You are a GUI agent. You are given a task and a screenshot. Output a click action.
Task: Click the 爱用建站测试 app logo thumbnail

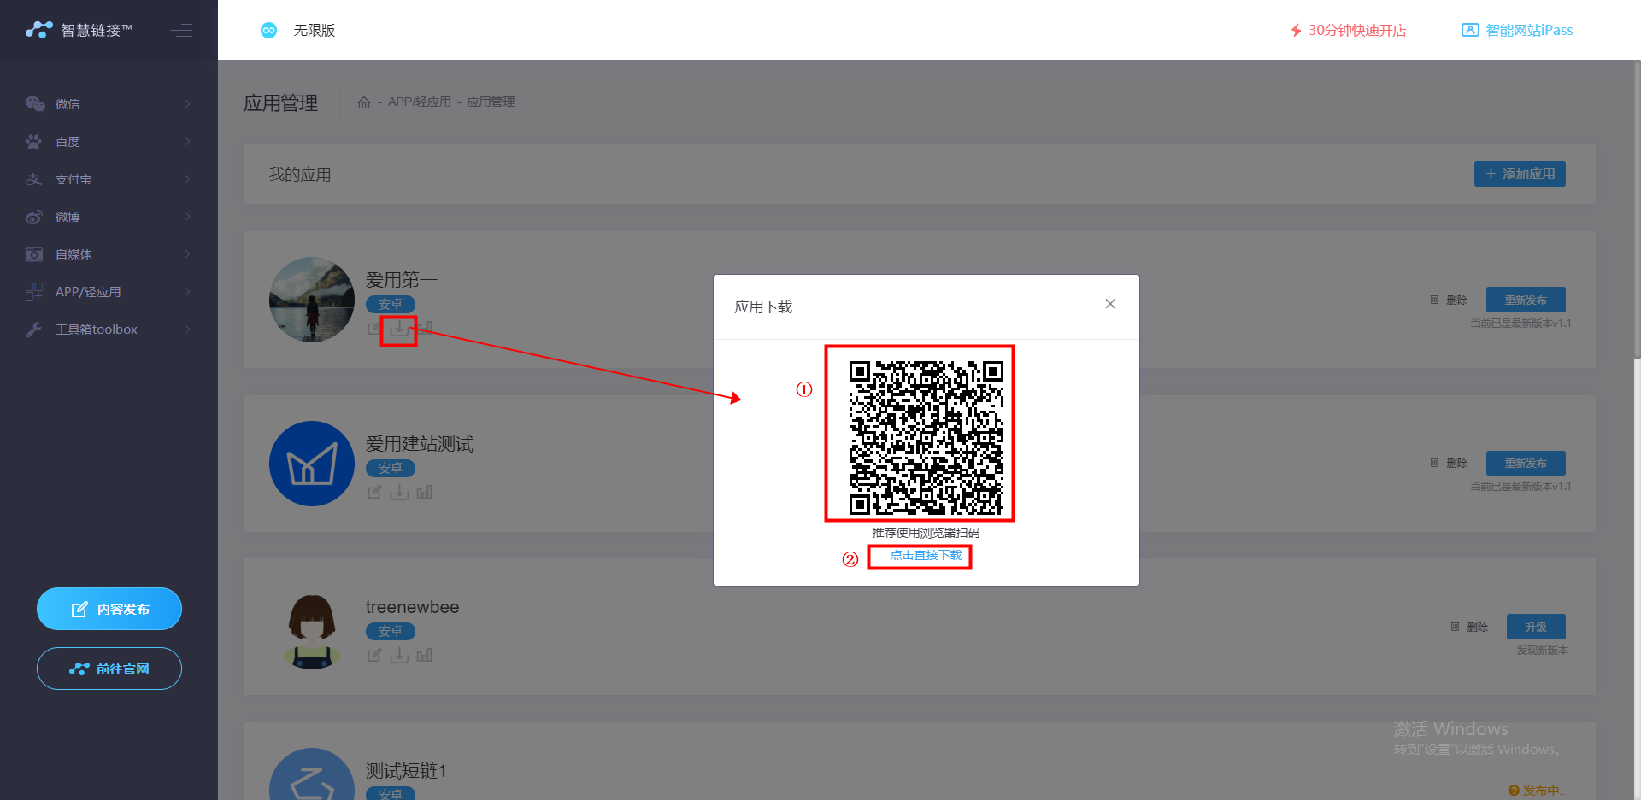pyautogui.click(x=312, y=464)
